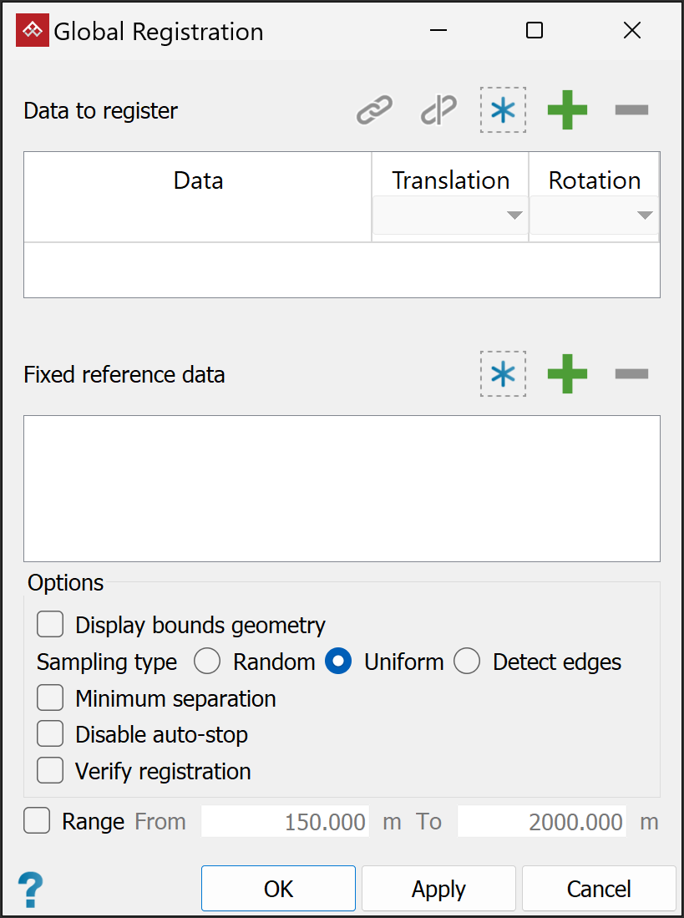Add item with green plus in Fixed reference data
This screenshot has width=684, height=918.
click(567, 374)
